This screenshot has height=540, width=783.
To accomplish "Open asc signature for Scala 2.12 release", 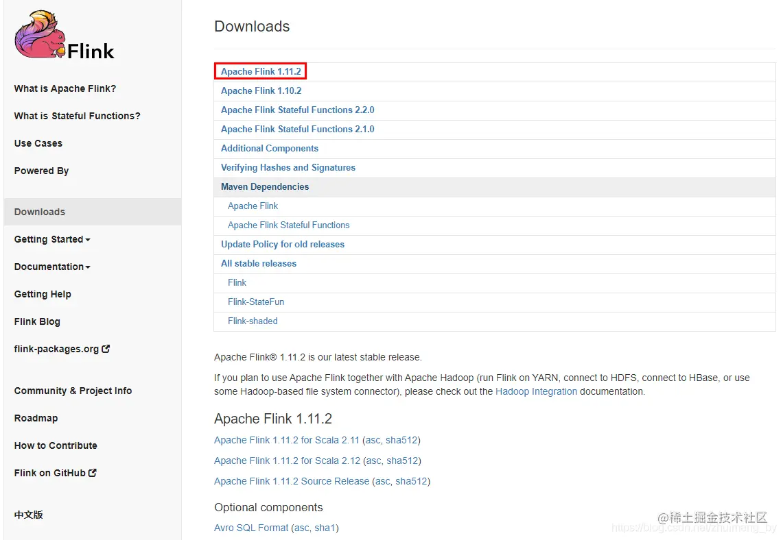I will [x=373, y=461].
